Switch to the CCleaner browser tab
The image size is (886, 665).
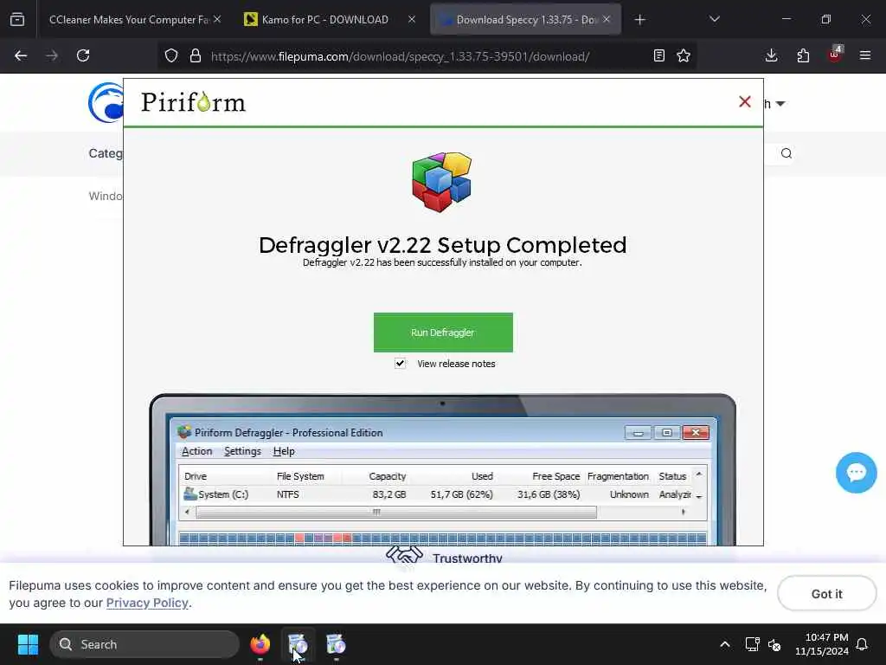click(x=128, y=20)
